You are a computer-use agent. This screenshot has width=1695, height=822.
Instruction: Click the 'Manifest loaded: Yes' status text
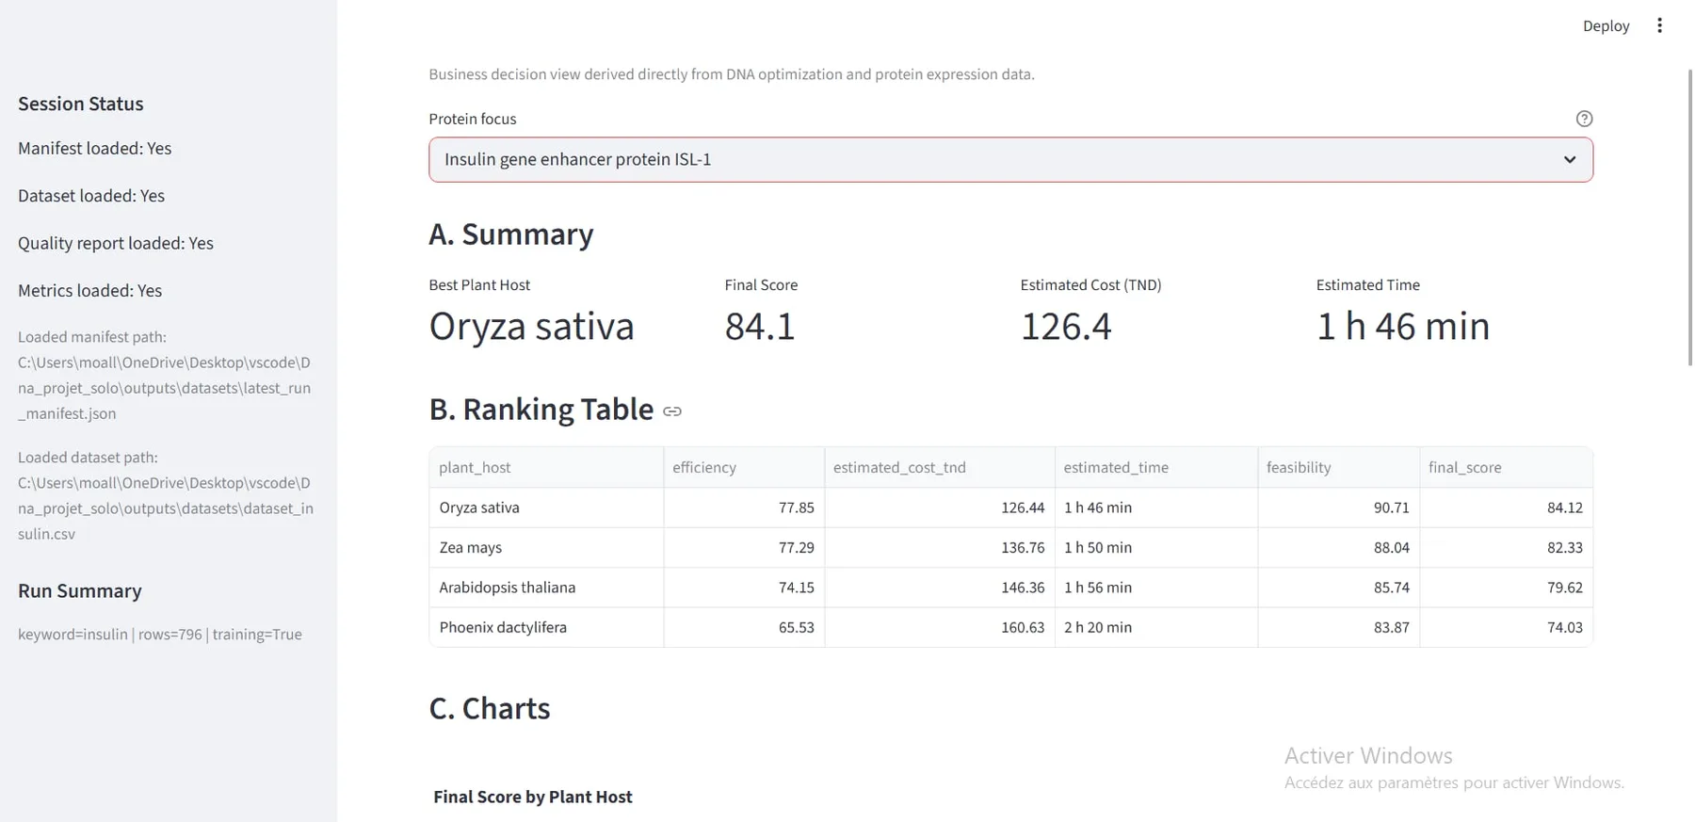pos(95,148)
